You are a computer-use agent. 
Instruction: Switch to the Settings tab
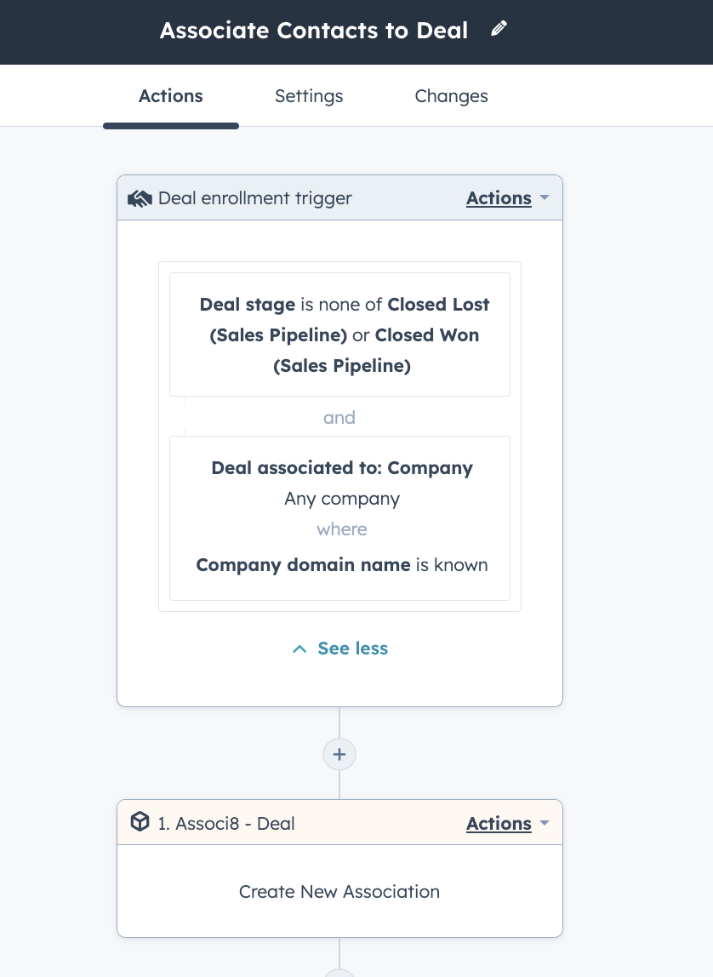(308, 96)
